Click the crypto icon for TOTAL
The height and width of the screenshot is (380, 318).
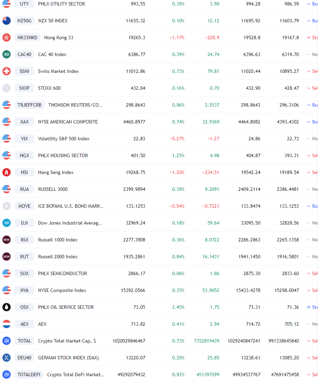tap(7, 341)
